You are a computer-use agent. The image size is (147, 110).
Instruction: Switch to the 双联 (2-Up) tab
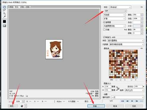coord(22,7)
